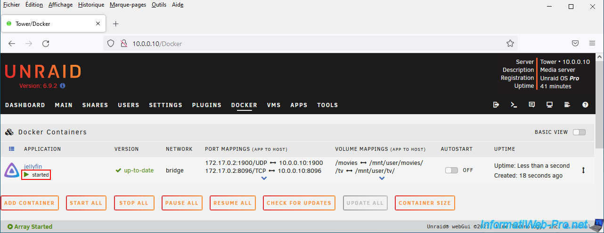The width and height of the screenshot is (604, 233).
Task: Open the Historique menu
Action: point(91,5)
